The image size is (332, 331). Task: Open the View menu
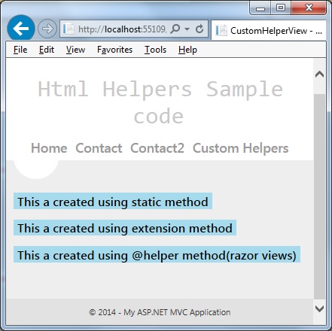[75, 50]
